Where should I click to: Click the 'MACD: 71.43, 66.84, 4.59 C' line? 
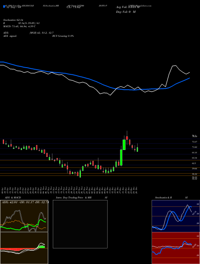pos(19,26)
